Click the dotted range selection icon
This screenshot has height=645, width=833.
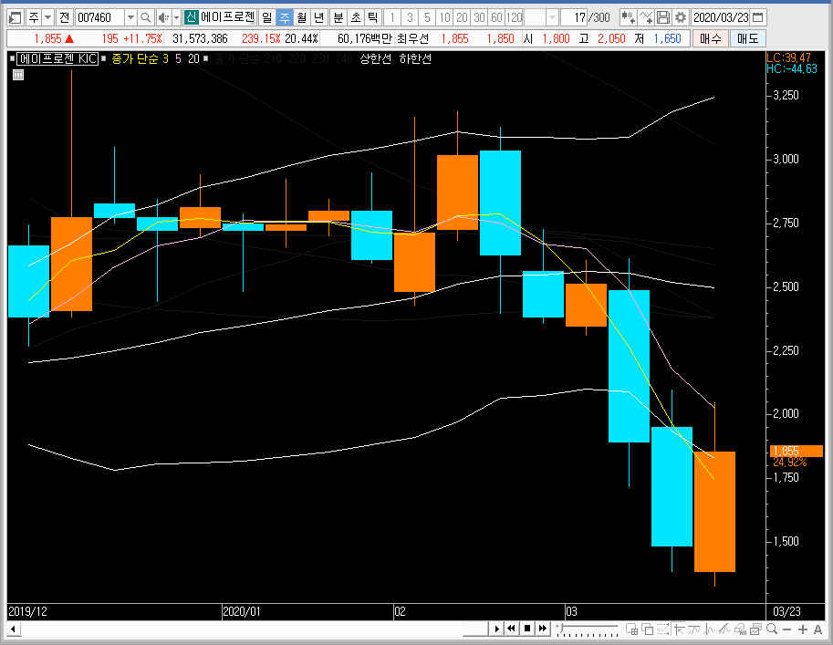662,629
